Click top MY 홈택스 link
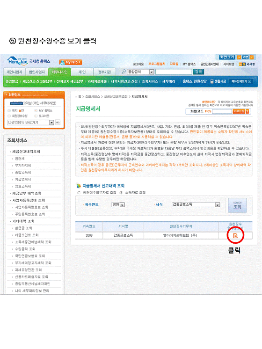Image resolution: width=262 pixels, height=349 pixels. (x=189, y=64)
